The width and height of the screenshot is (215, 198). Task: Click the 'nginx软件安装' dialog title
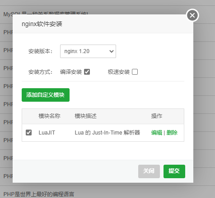(x=42, y=24)
